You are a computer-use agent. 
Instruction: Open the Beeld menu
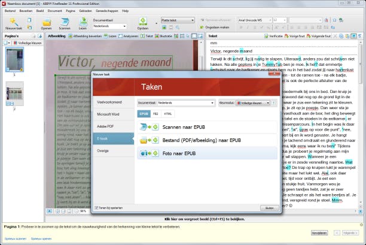tap(40, 11)
